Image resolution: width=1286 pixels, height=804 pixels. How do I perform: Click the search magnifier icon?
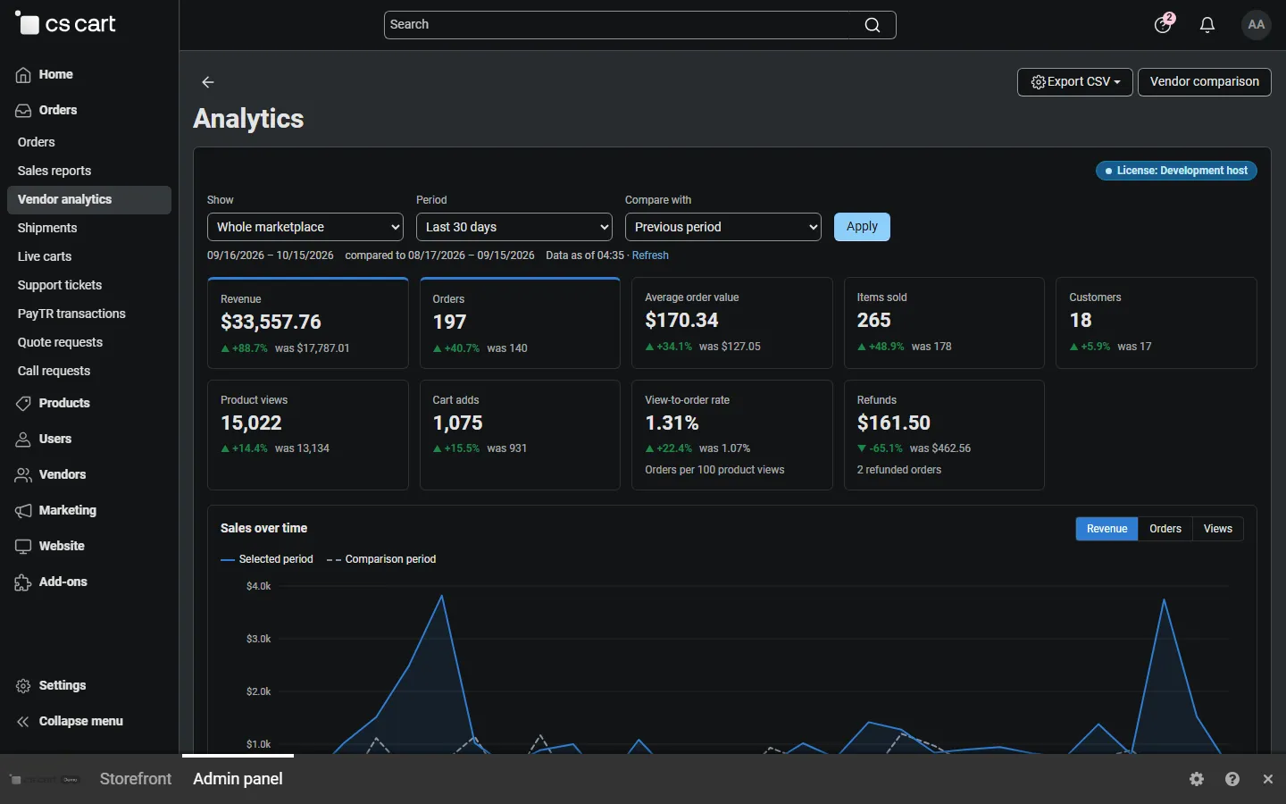coord(873,25)
